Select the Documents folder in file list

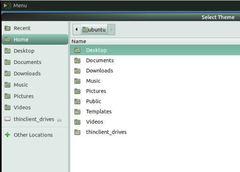click(155, 60)
